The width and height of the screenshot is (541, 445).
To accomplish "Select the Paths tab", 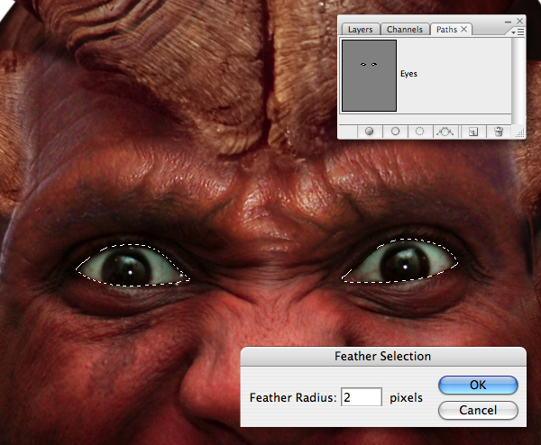I will pos(446,30).
